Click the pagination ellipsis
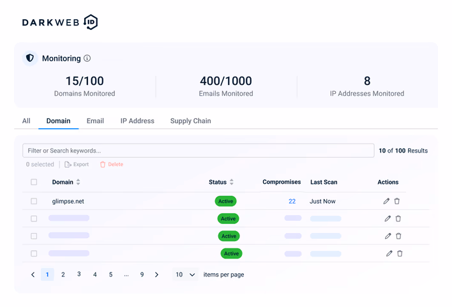 (126, 275)
